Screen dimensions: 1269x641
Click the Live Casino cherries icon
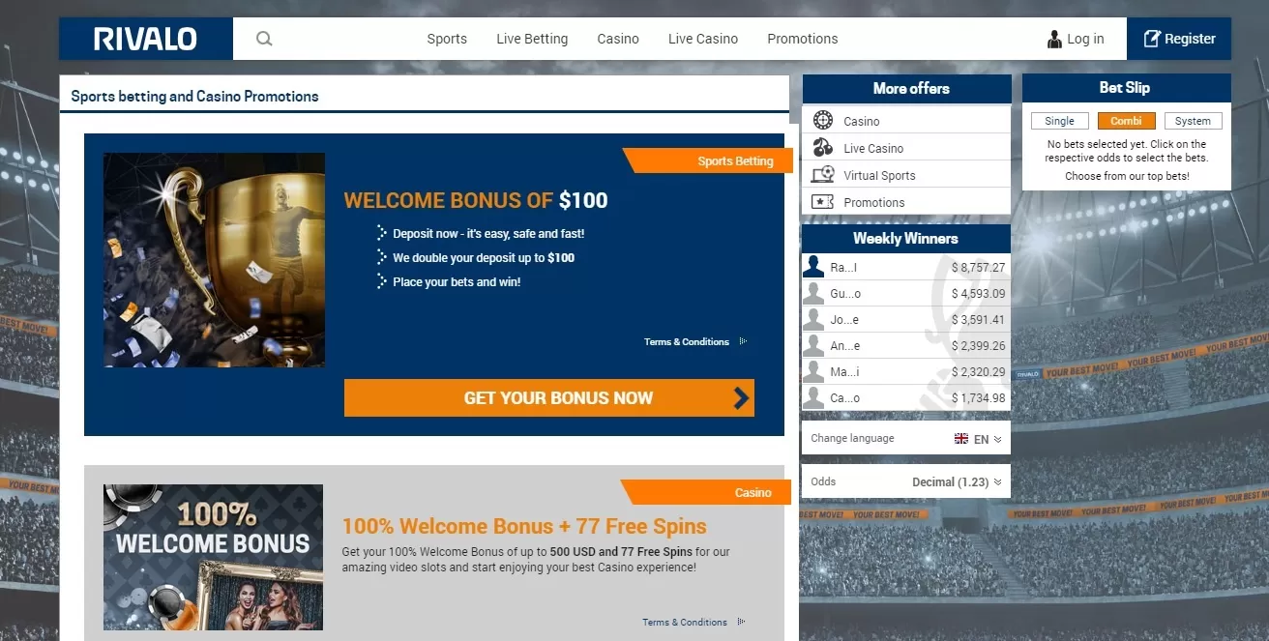coord(823,148)
